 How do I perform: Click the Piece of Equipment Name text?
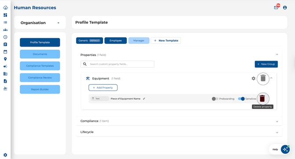point(125,98)
